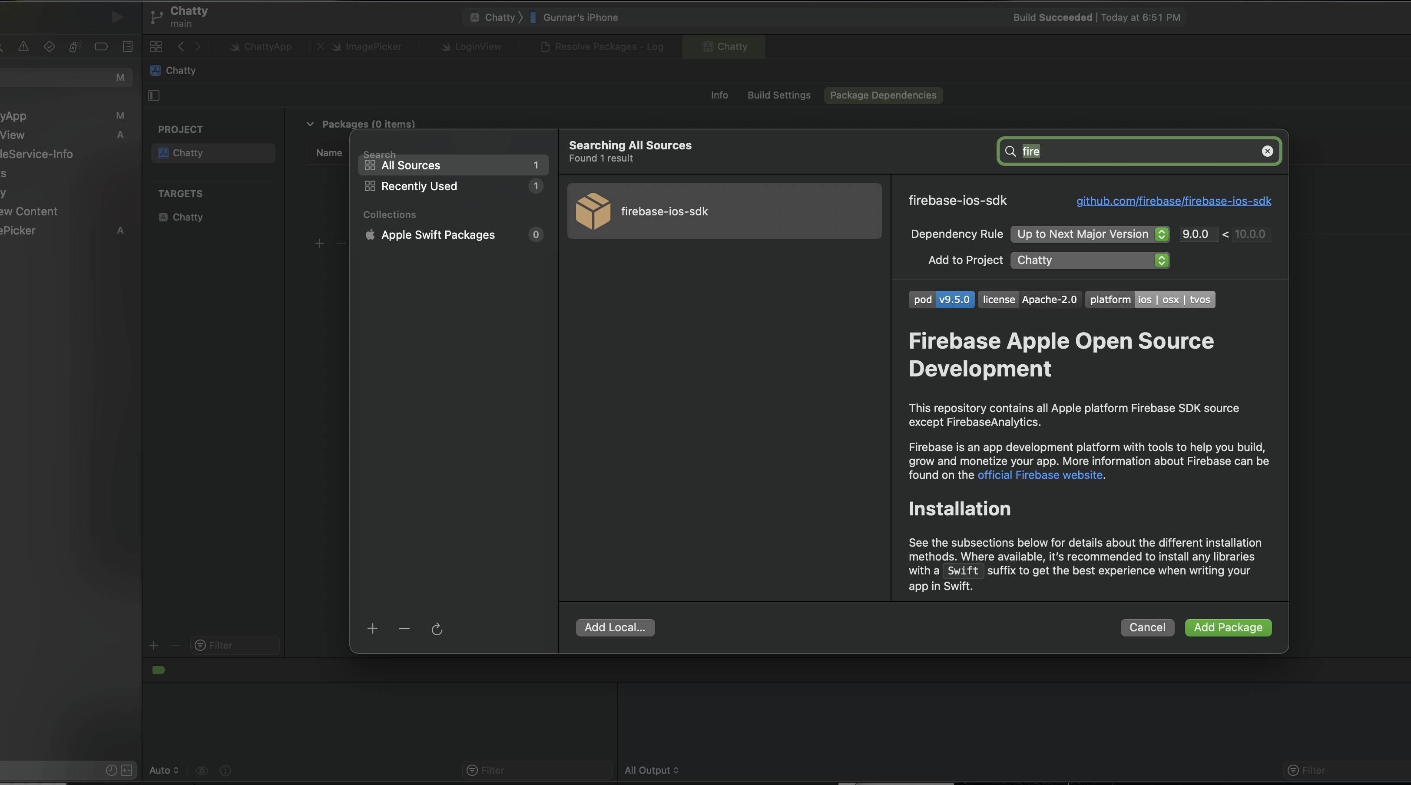Image resolution: width=1411 pixels, height=785 pixels.
Task: Open the breakpoint navigator icon
Action: point(101,46)
